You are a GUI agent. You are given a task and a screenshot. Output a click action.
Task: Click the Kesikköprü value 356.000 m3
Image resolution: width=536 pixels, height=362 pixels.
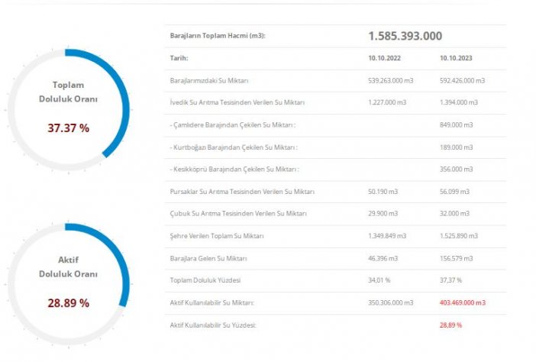[x=457, y=170]
